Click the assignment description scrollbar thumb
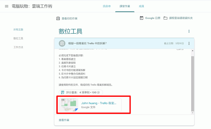Screen dimensions: 211x129 click(x=193, y=84)
